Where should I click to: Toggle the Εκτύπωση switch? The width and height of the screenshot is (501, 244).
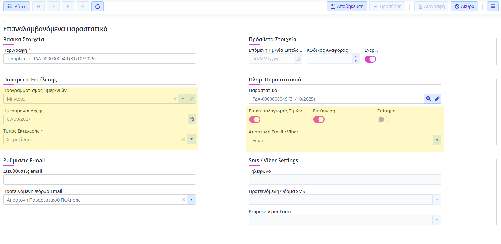319,119
